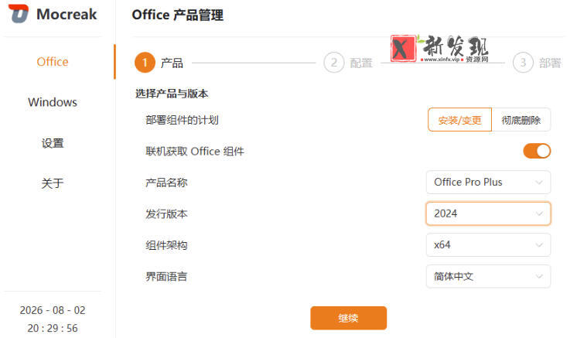Select the Office sidebar tab

[53, 62]
